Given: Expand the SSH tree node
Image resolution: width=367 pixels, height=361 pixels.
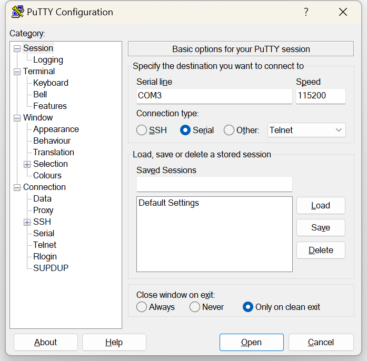Looking at the screenshot, I should [x=27, y=222].
